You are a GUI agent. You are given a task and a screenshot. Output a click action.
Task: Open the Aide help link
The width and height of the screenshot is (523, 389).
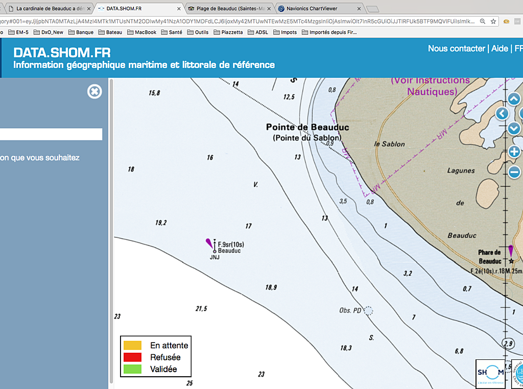[500, 48]
